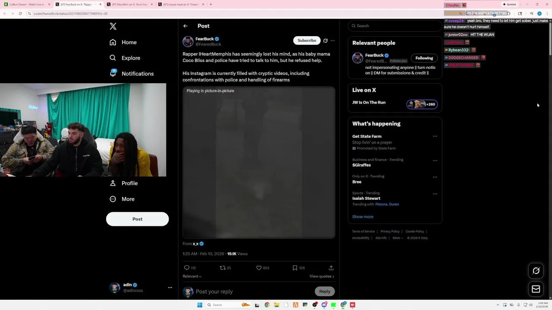Close the Cuffem Stream tab

click(x=49, y=4)
